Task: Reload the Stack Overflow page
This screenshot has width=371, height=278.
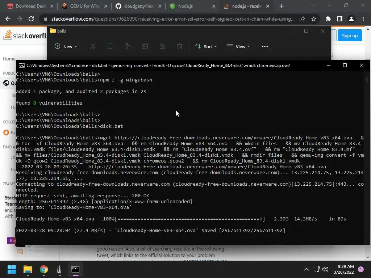Action: (31, 19)
